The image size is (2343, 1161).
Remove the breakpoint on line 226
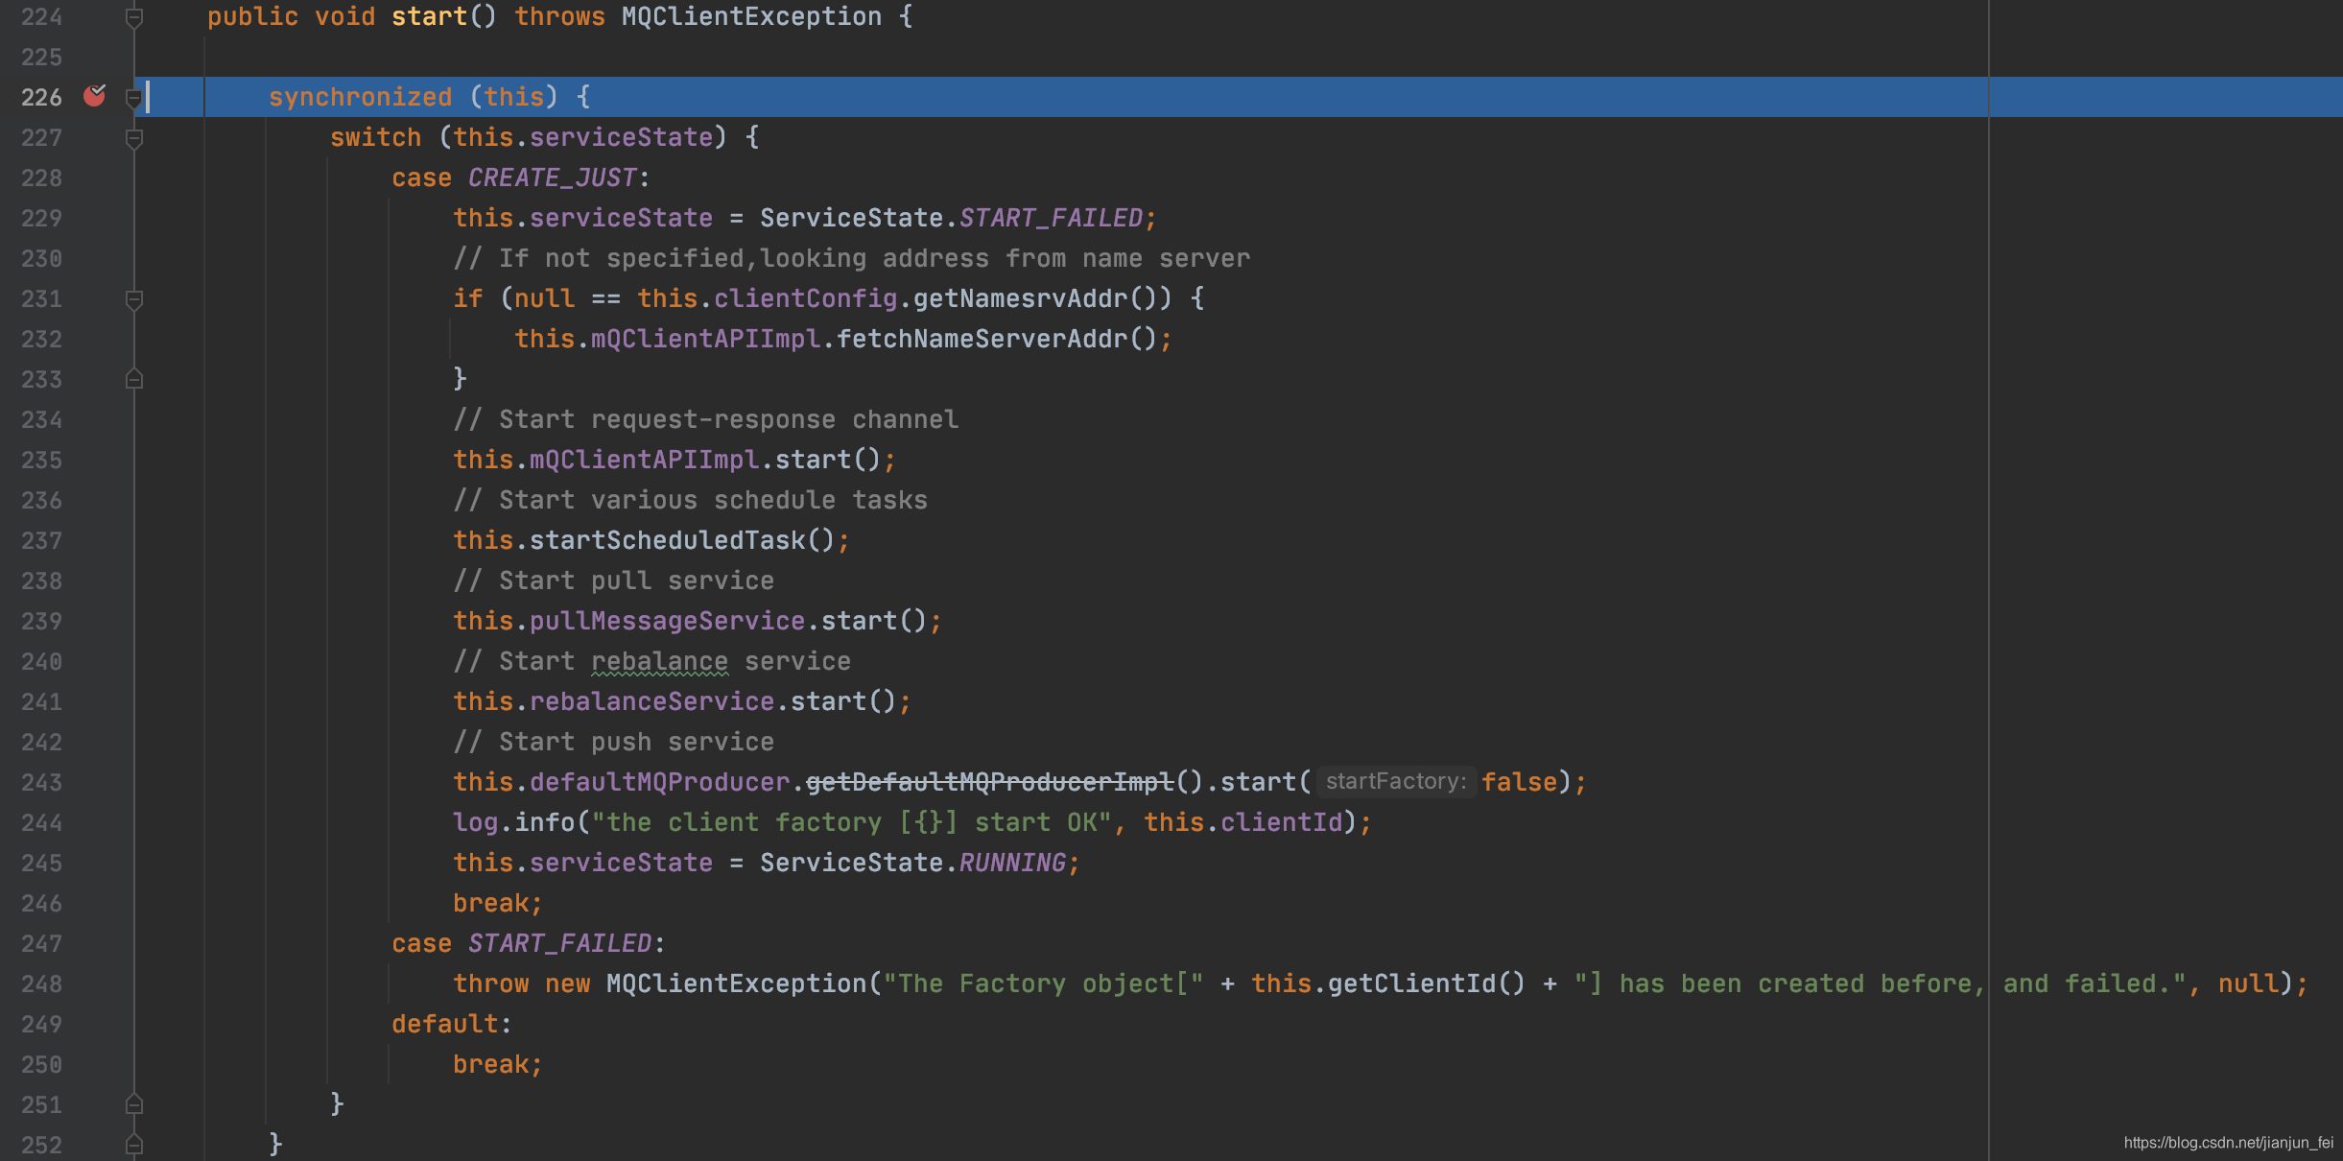(94, 95)
